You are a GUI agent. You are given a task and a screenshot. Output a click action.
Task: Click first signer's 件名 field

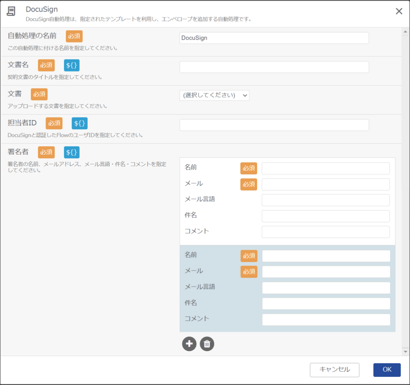[326, 216]
